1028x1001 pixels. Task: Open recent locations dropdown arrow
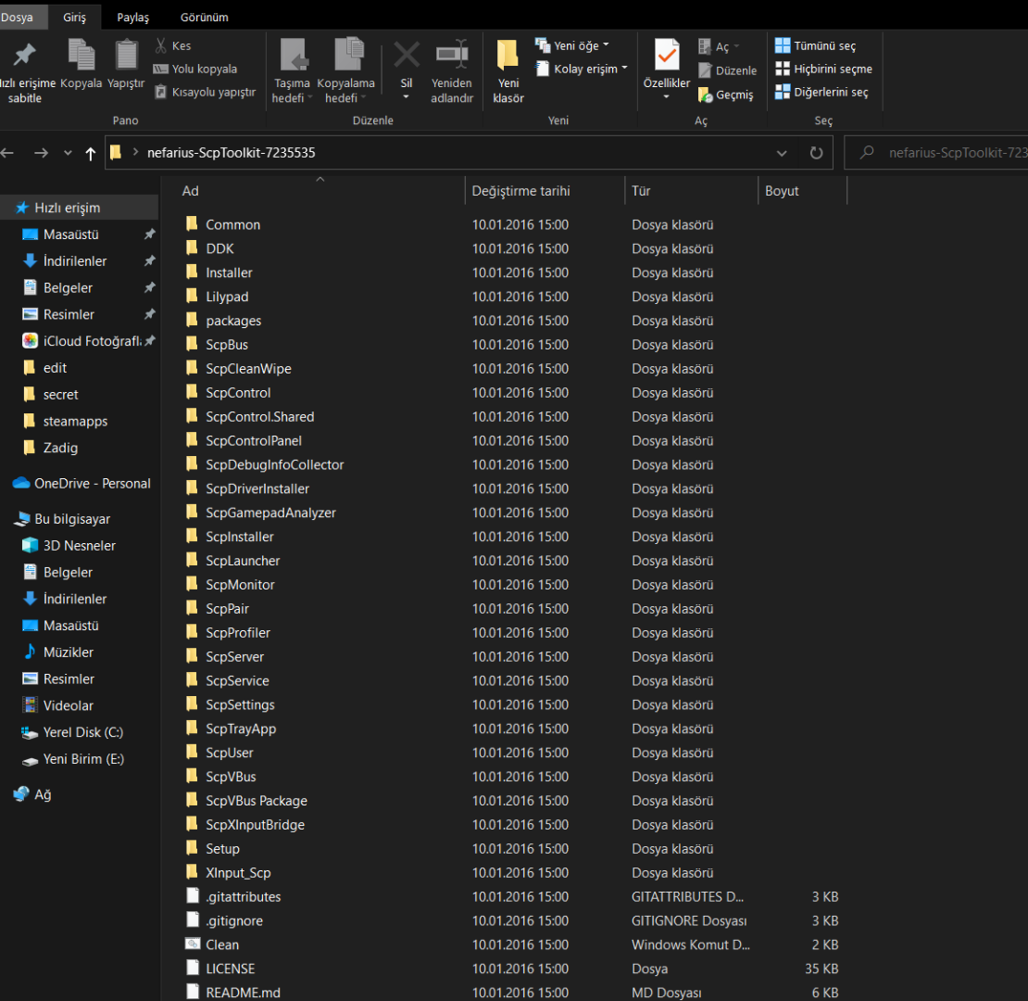click(68, 154)
